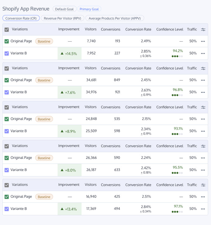211x225 pixels.
Task: Click the three-dots menu on the +13.4% Variante B row
Action: (203, 209)
